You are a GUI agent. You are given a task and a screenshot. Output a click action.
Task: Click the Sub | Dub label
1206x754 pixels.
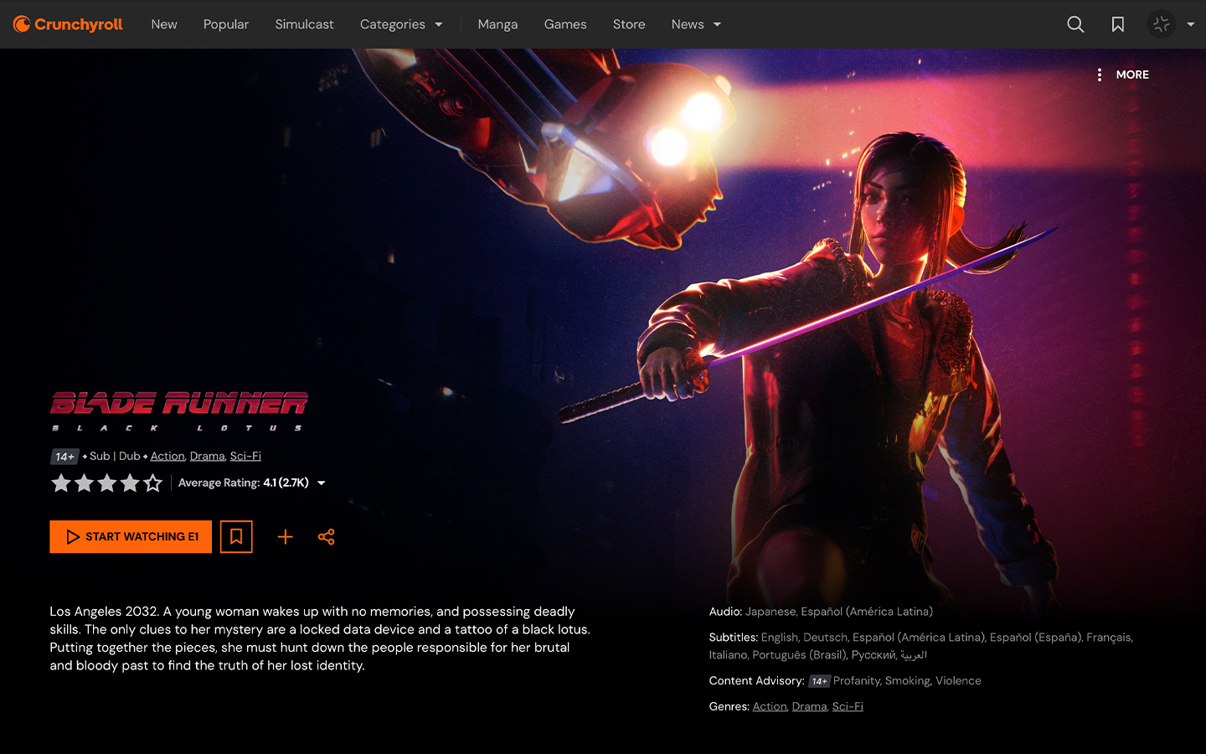click(x=115, y=456)
